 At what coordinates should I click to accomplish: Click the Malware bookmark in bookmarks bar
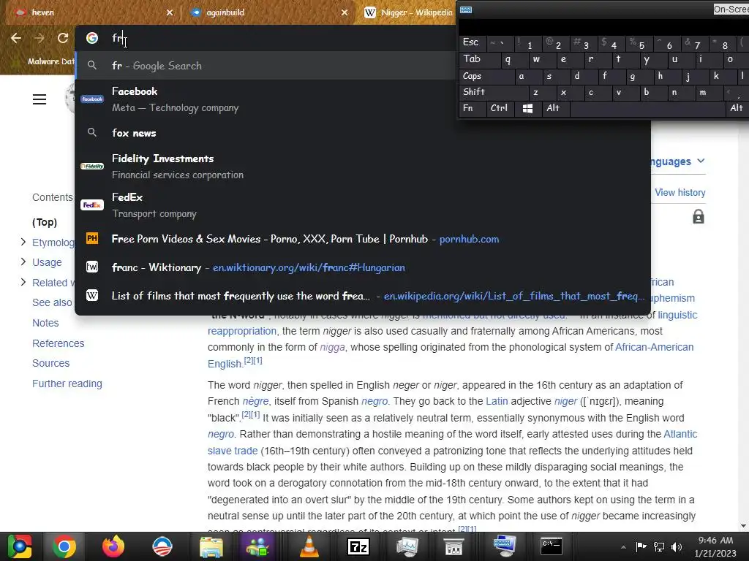point(50,61)
